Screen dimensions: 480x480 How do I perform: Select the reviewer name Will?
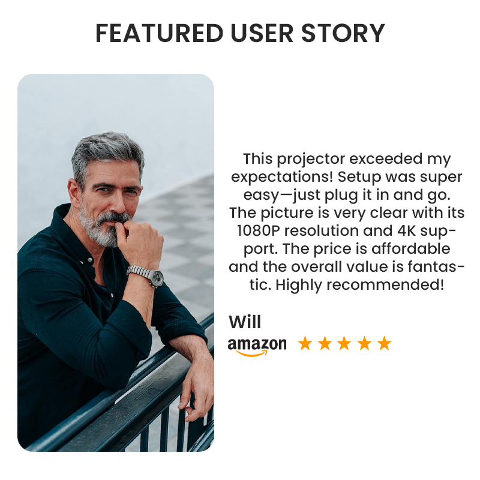point(245,322)
